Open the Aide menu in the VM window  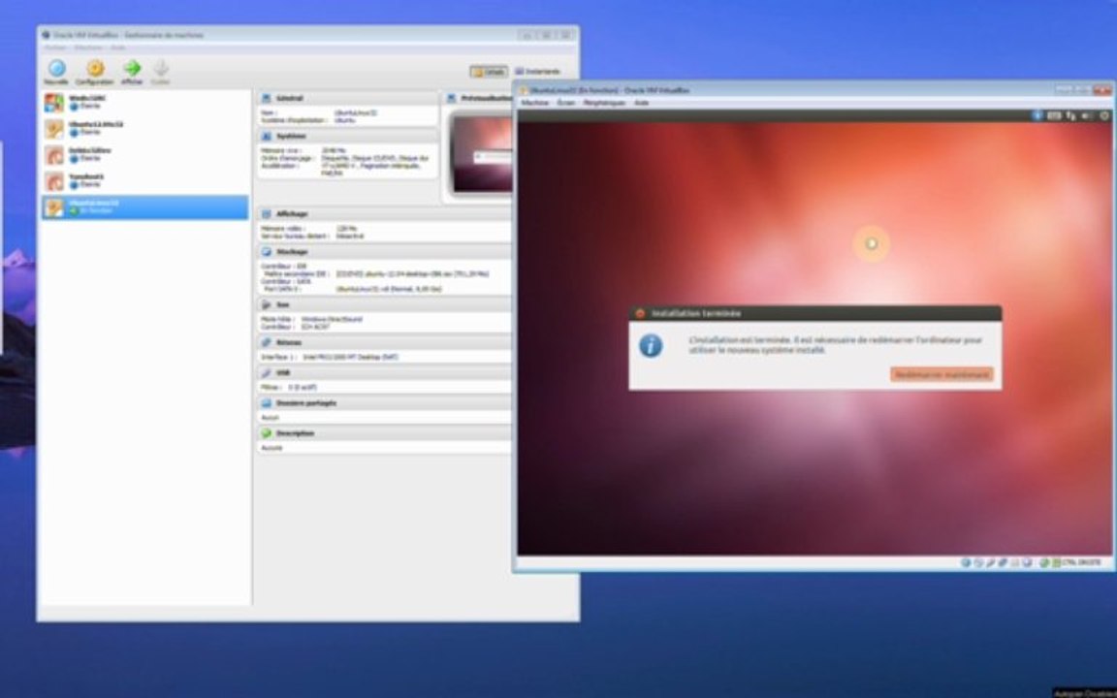641,104
